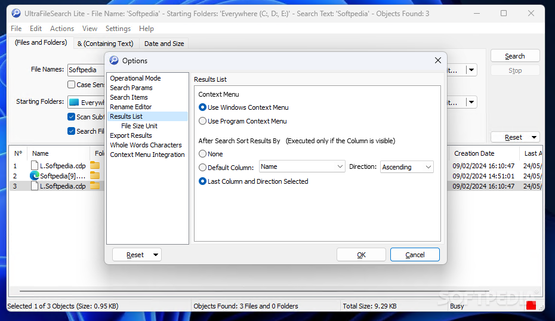This screenshot has width=555, height=321.
Task: Select Export Results in options tree
Action: 131,135
